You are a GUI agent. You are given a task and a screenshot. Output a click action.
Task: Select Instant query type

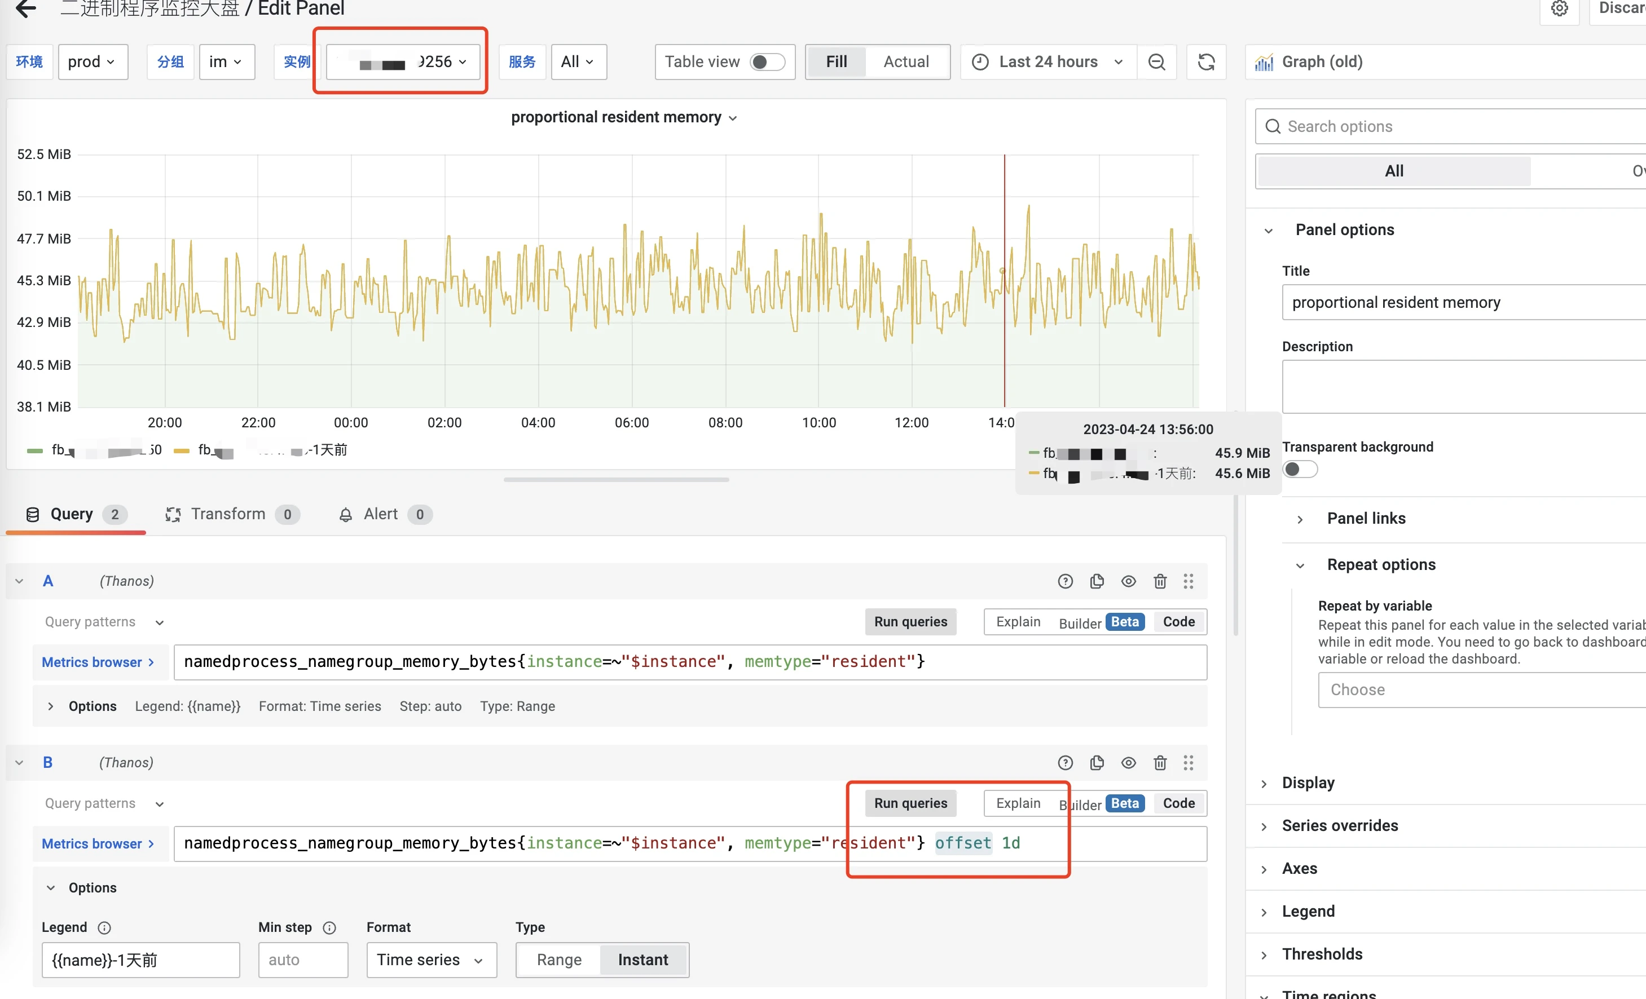point(642,960)
